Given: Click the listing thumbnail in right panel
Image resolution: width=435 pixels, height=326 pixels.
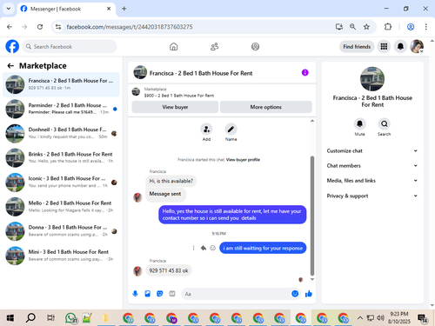Looking at the screenshot, I should coord(372,79).
